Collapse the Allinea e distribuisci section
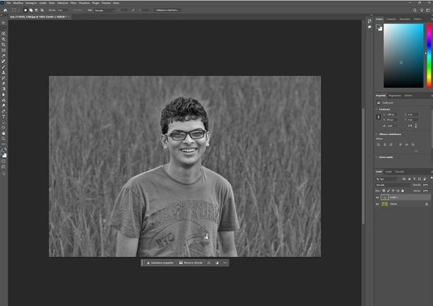This screenshot has width=433, height=306. [377, 134]
